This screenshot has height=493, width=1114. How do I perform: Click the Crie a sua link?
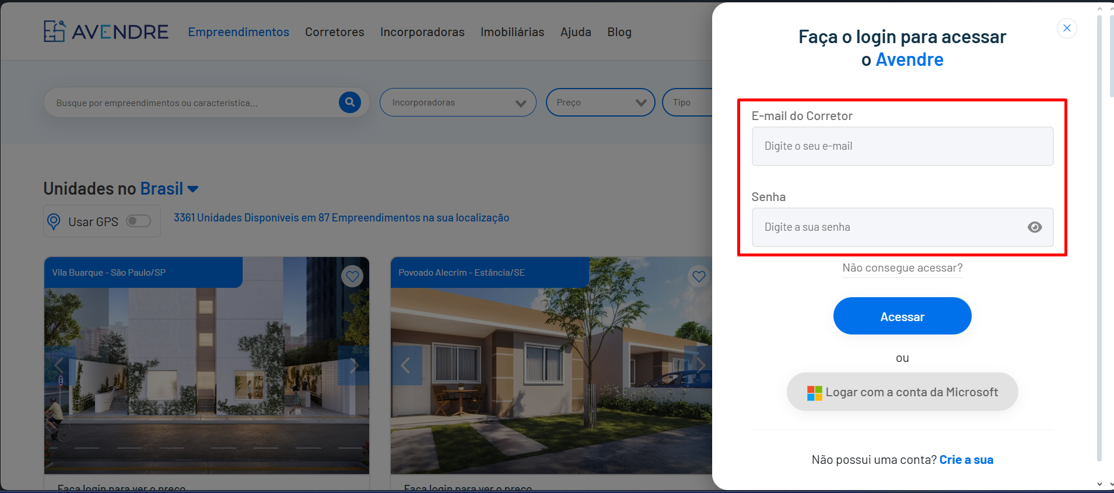966,460
